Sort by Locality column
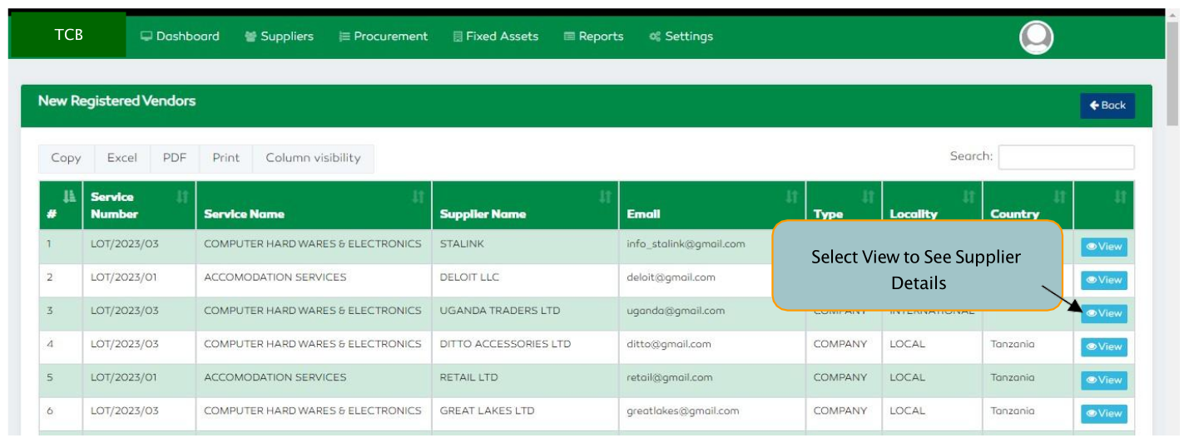The height and width of the screenshot is (437, 1184). pos(932,205)
